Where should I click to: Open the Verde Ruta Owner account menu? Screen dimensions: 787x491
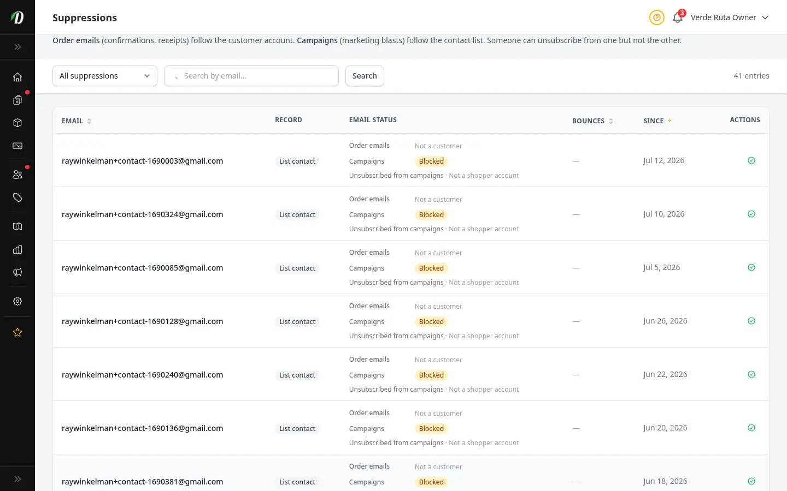click(x=730, y=17)
